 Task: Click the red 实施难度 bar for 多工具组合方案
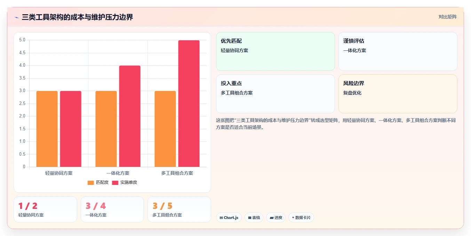pos(189,104)
